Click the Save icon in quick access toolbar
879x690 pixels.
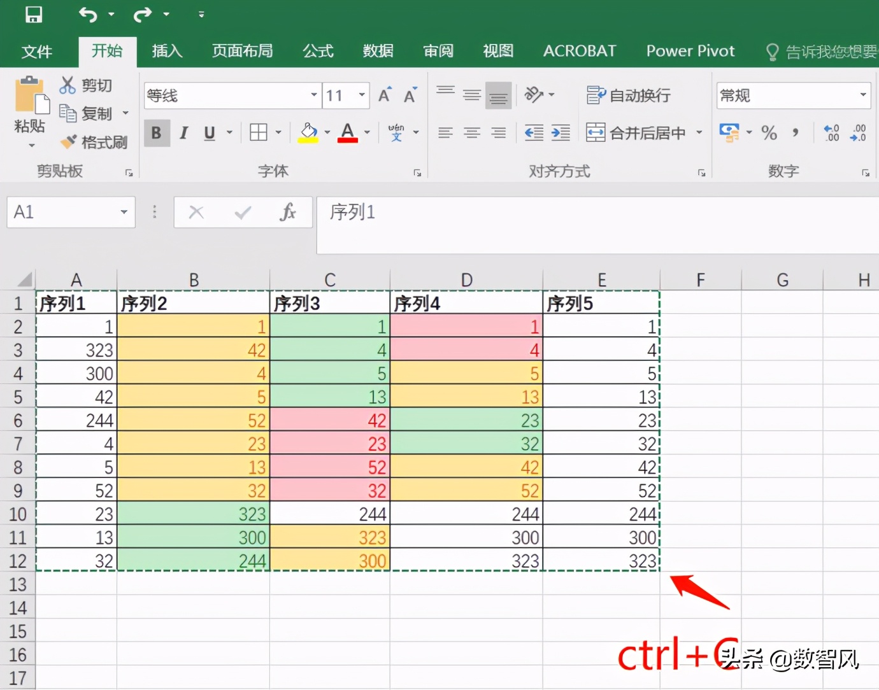pyautogui.click(x=34, y=13)
